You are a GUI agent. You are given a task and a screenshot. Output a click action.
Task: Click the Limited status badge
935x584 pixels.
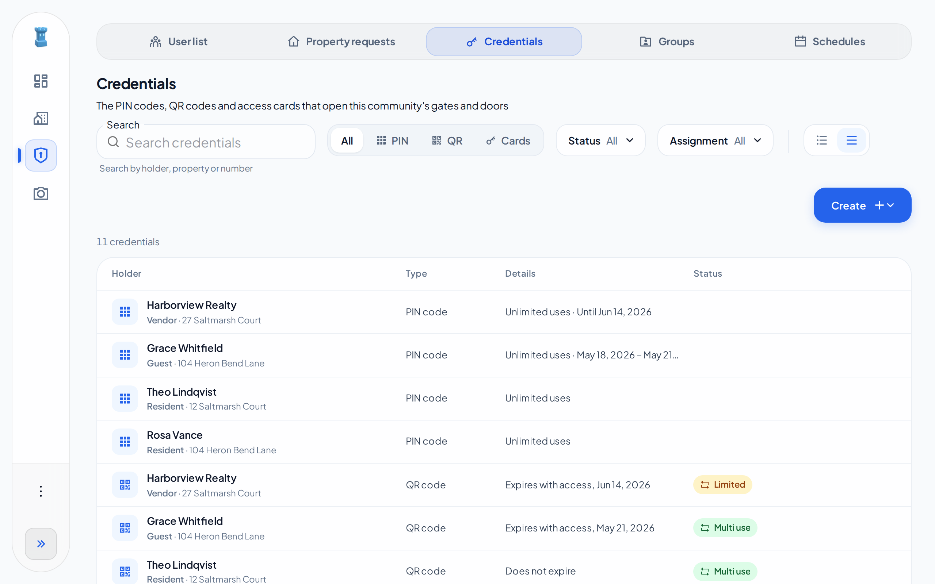(722, 484)
